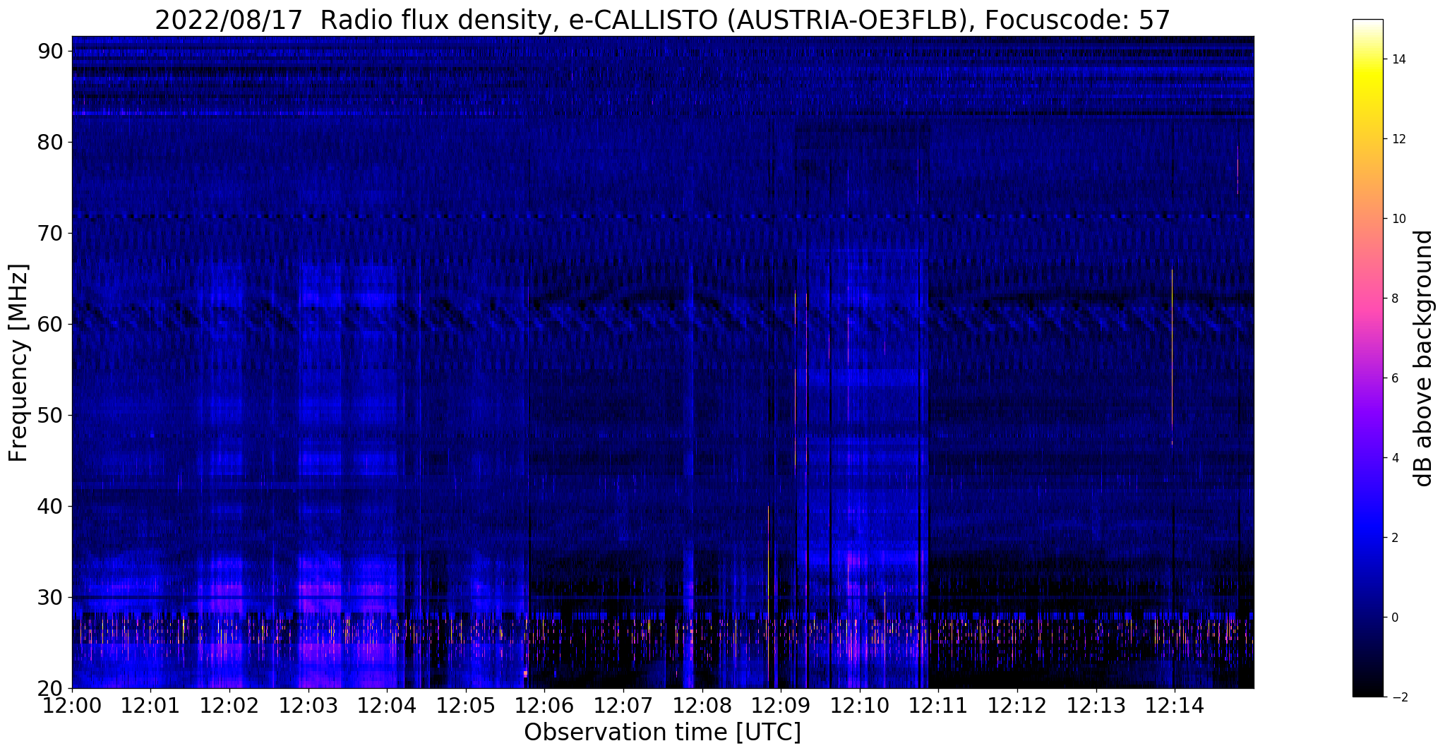Click the colorbar tick label 6
The width and height of the screenshot is (1445, 753).
1394,378
